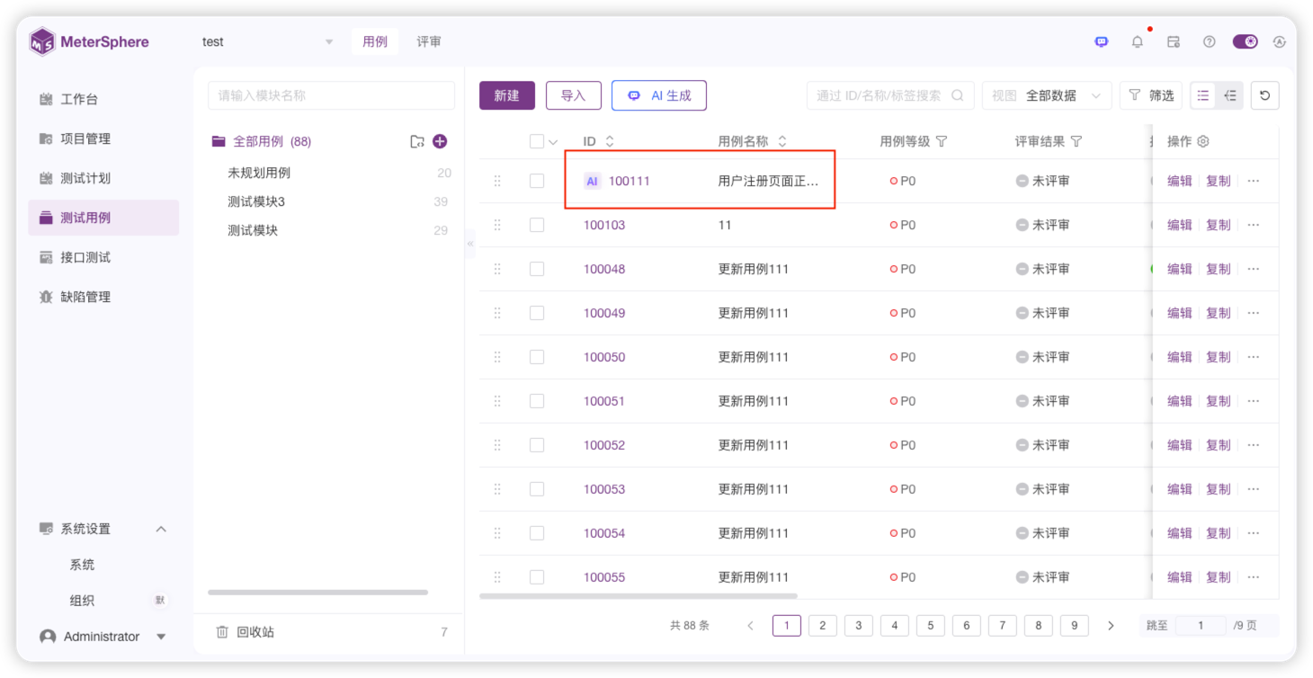Select the checkbox for case 100103
Screen dimensions: 1313x678
pyautogui.click(x=537, y=225)
